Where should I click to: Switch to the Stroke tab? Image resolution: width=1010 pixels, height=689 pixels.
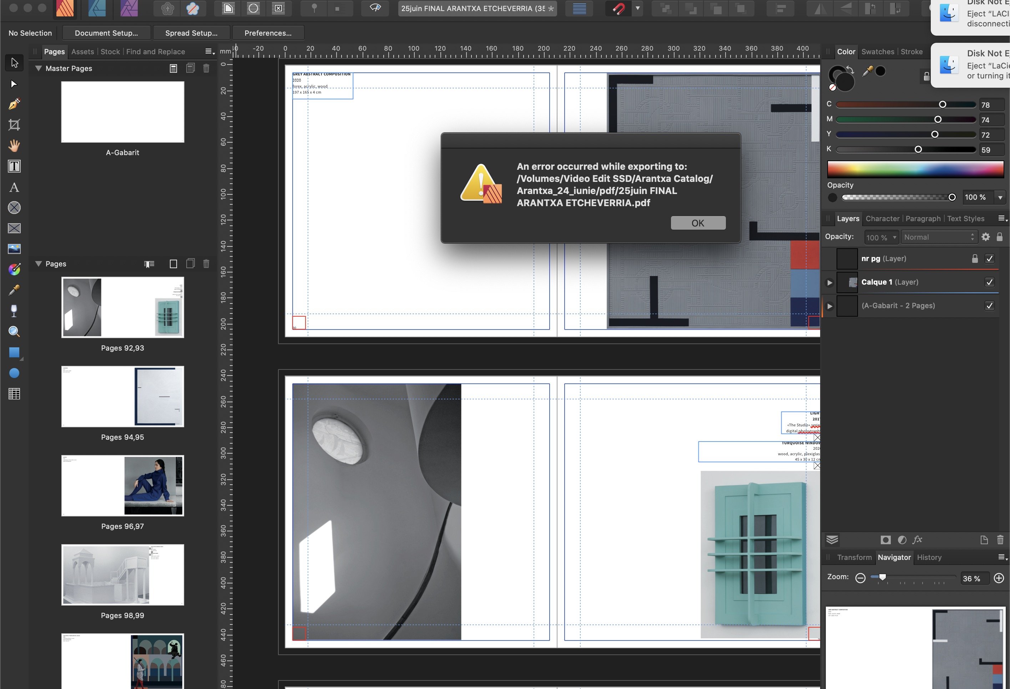(x=911, y=52)
